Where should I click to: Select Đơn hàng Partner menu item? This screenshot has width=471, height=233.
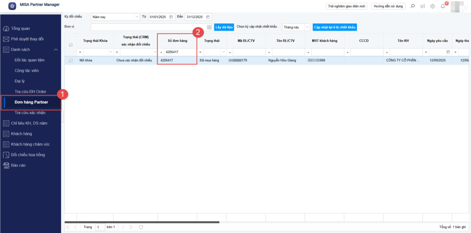click(31, 102)
